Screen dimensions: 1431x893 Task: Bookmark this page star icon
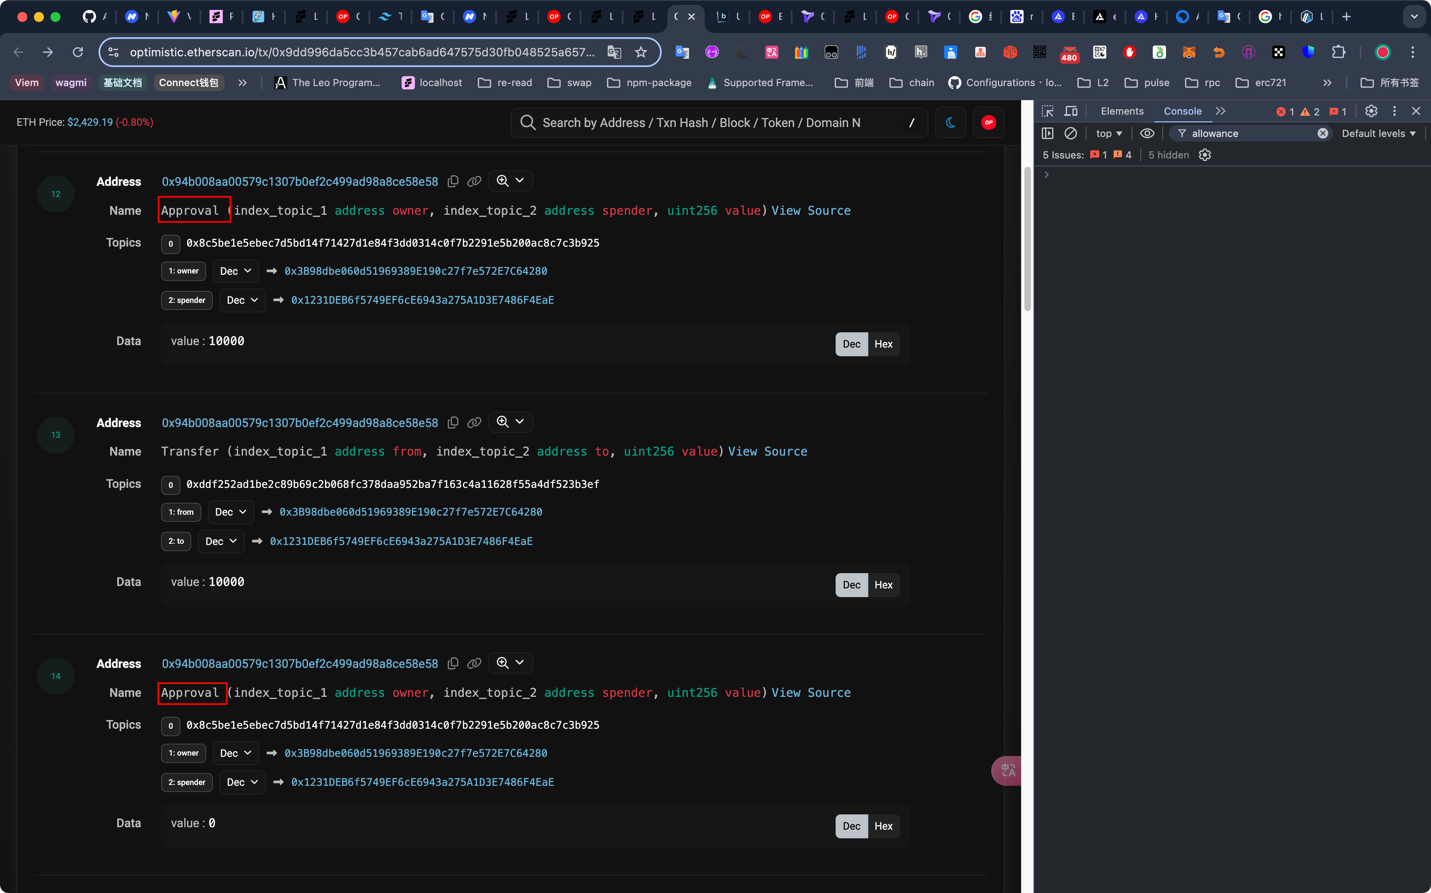click(x=641, y=52)
